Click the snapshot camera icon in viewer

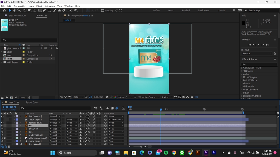click(x=107, y=97)
